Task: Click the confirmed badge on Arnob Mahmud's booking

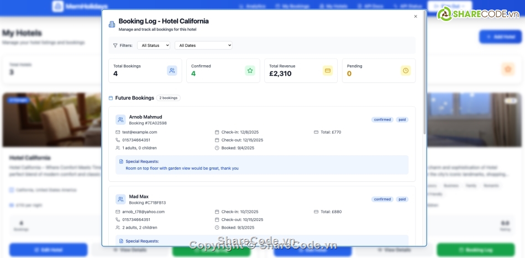Action: pyautogui.click(x=382, y=119)
